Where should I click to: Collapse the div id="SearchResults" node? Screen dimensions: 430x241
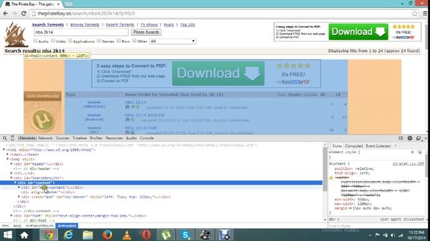click(x=11, y=178)
